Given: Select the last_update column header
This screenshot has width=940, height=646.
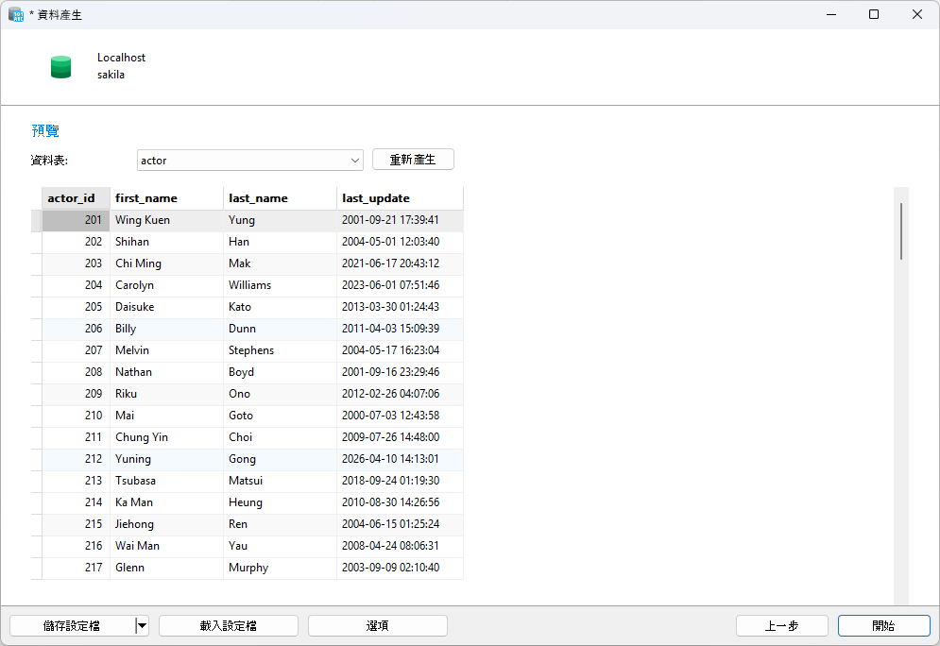Looking at the screenshot, I should point(400,198).
